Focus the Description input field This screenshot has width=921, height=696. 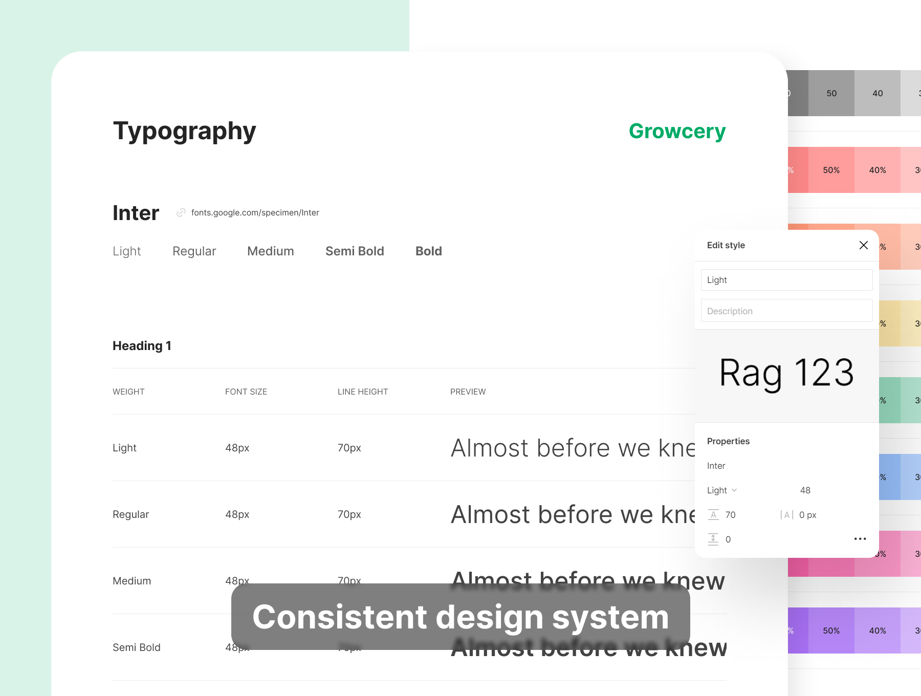[x=786, y=311]
